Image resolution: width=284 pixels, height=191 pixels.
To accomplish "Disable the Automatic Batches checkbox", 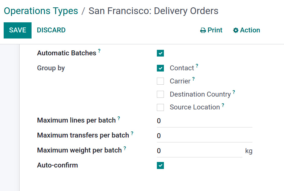I will (x=160, y=53).
